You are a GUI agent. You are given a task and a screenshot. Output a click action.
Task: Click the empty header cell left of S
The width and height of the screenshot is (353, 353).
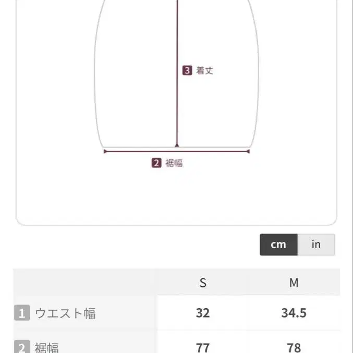tap(85, 283)
